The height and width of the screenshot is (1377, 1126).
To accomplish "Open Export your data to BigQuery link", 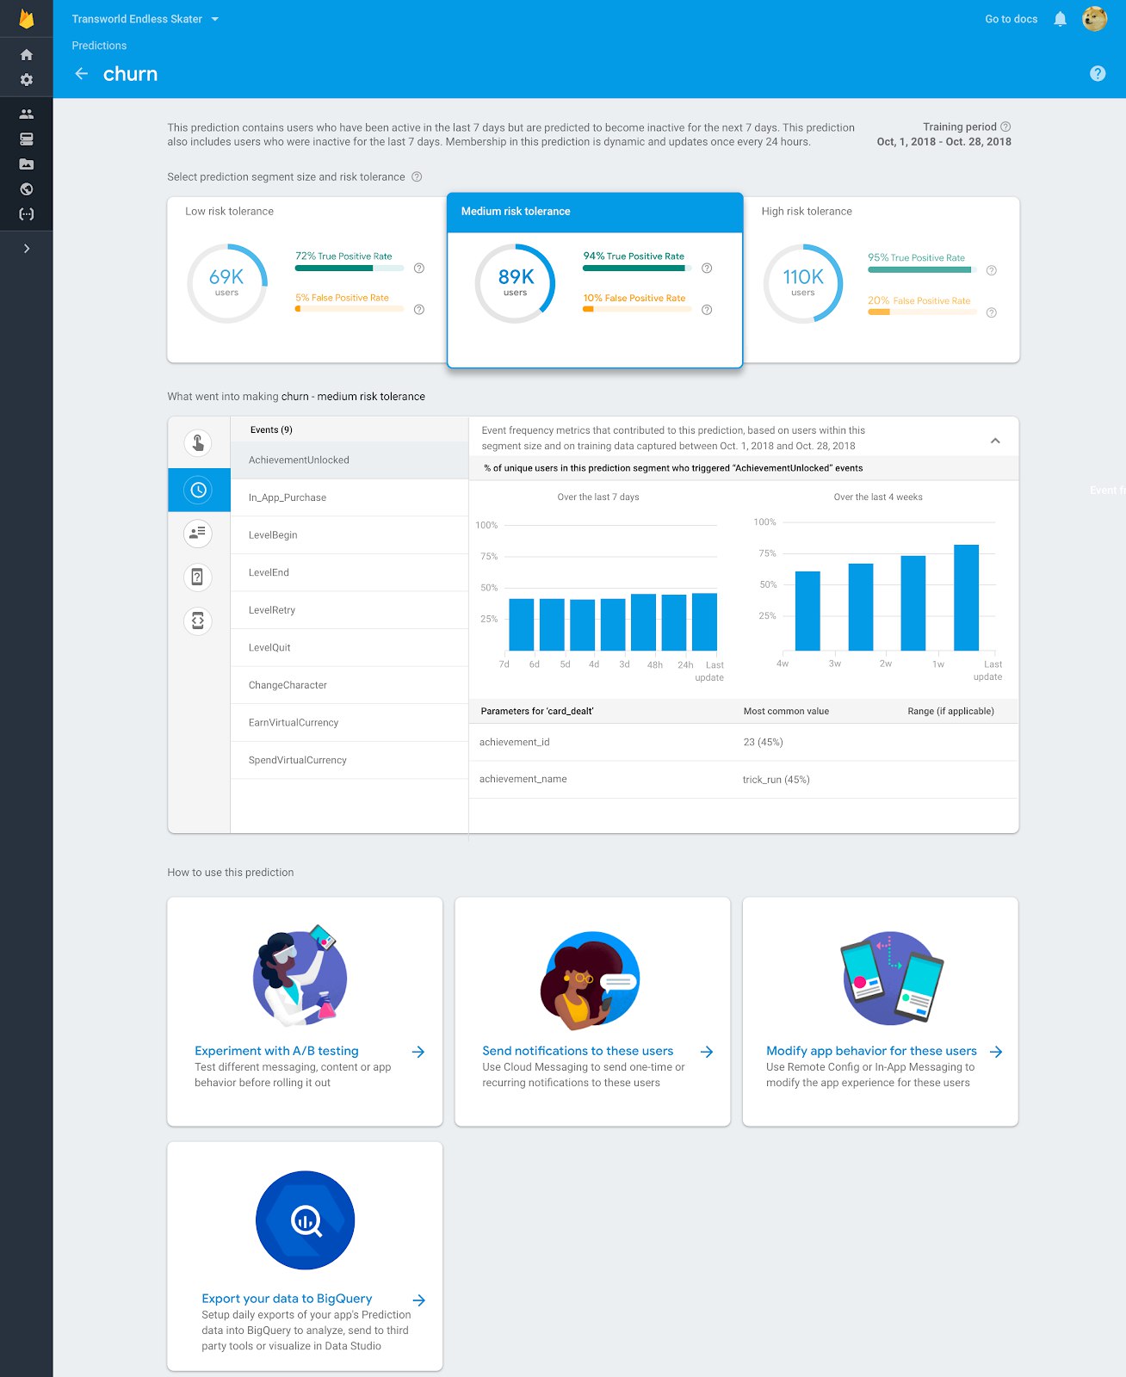I will [x=287, y=1299].
